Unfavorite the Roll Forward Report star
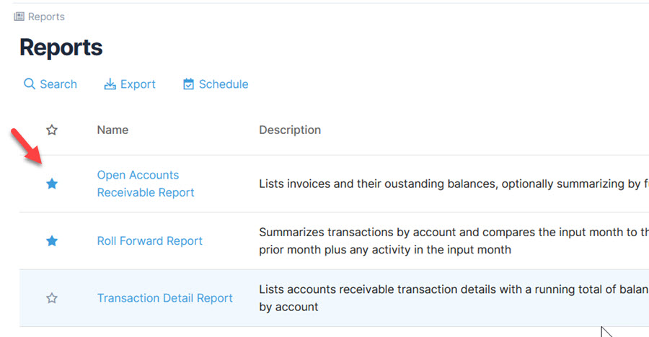 click(51, 241)
